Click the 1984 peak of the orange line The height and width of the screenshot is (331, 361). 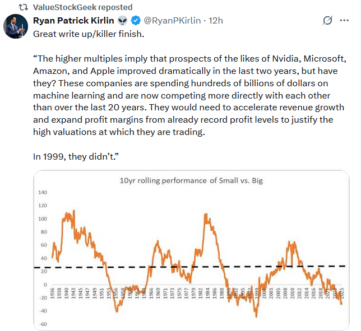206,215
